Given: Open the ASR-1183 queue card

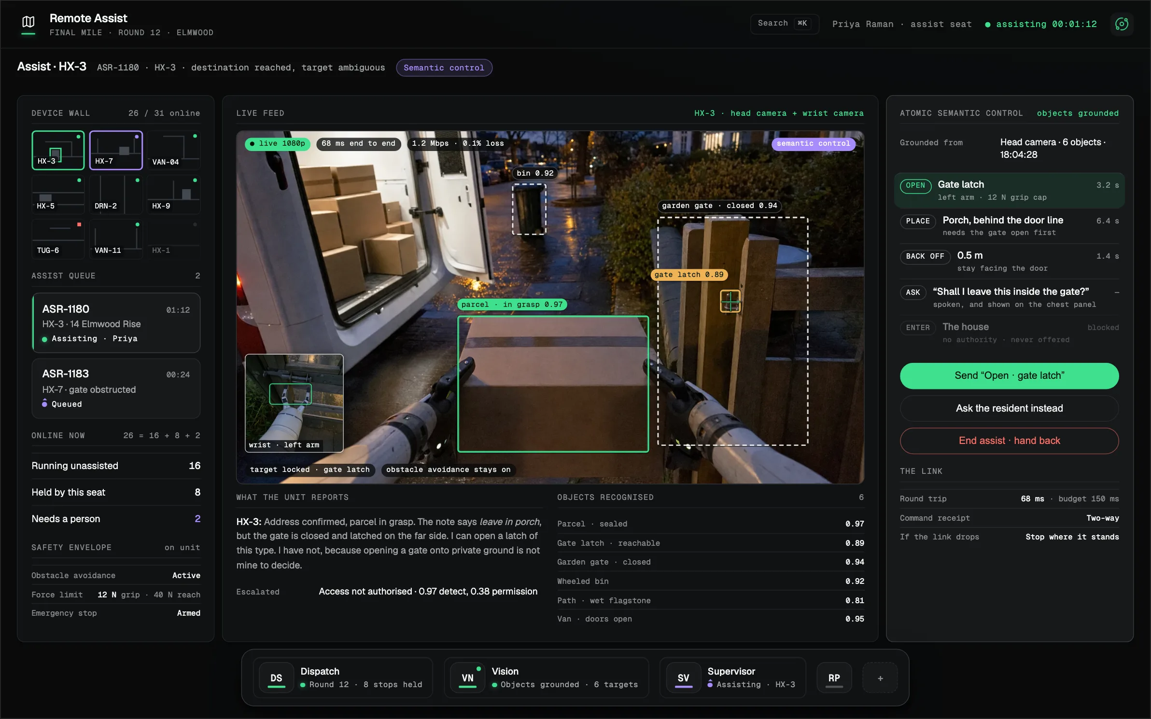Looking at the screenshot, I should coord(116,388).
